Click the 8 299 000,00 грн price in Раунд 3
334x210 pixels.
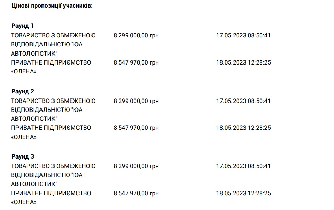point(136,166)
